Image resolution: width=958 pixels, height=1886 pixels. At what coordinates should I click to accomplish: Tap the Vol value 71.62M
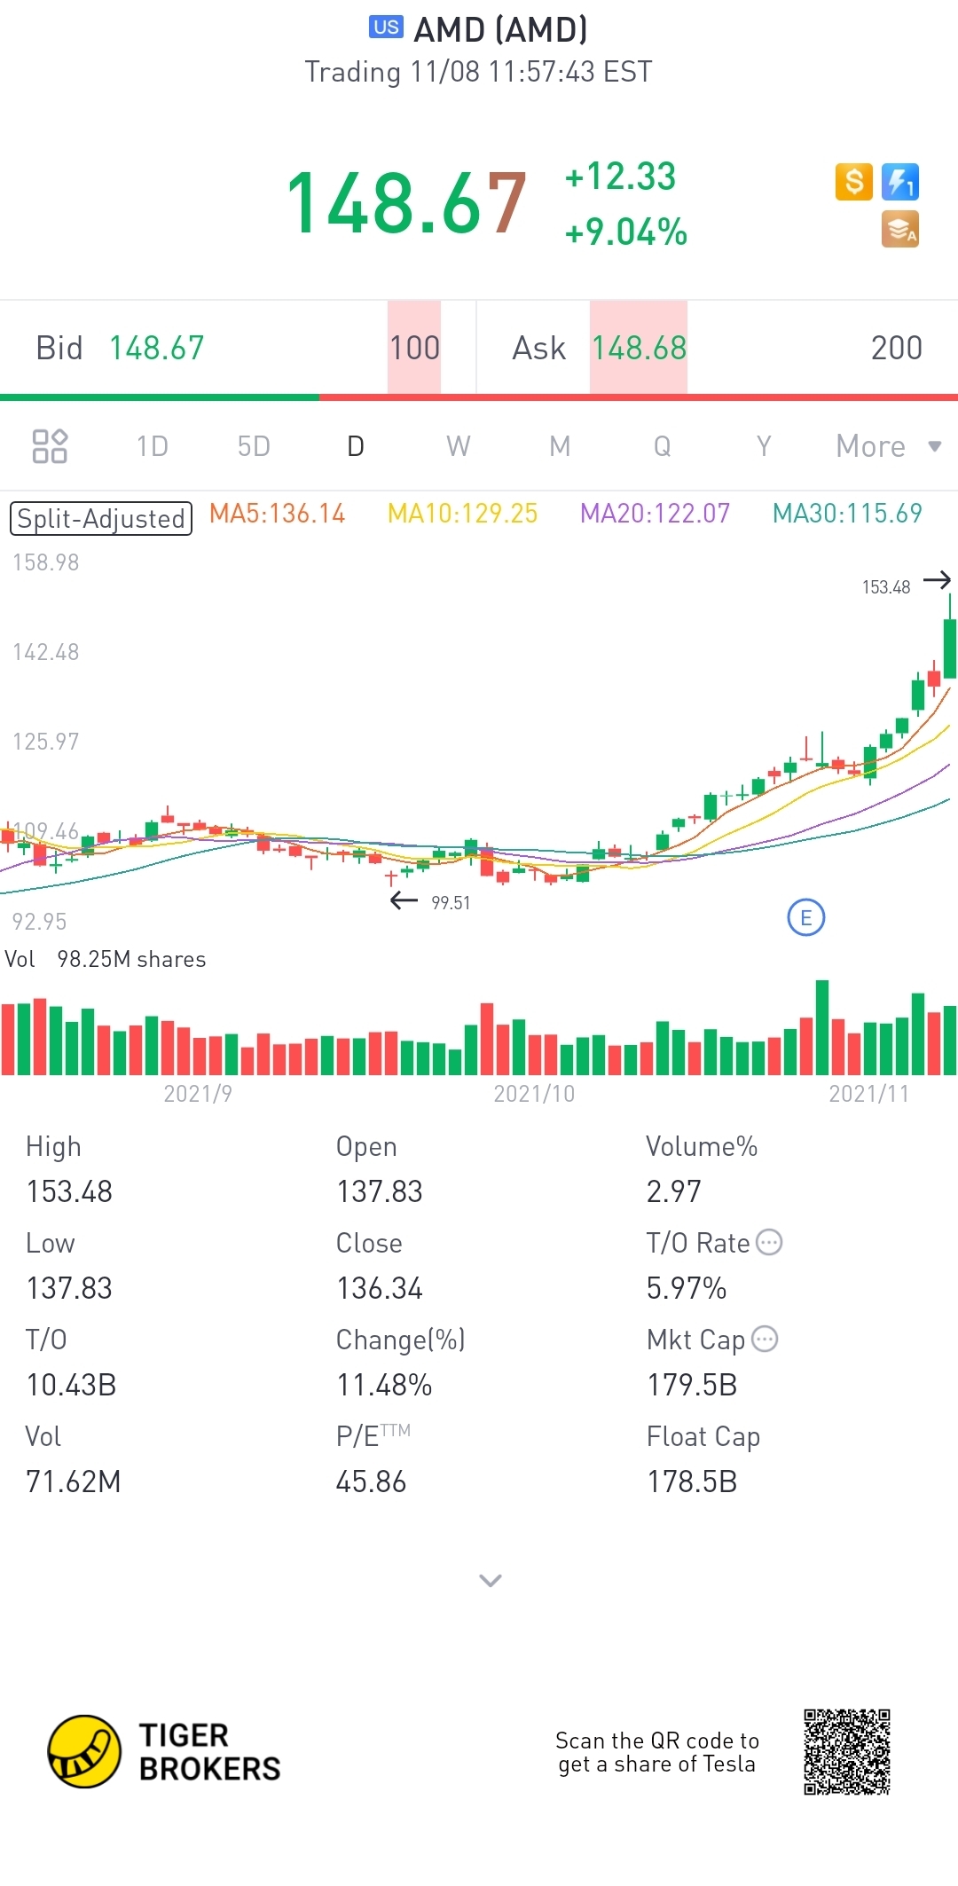click(x=74, y=1481)
